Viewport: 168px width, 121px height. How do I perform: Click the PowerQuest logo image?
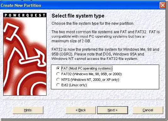(25, 54)
